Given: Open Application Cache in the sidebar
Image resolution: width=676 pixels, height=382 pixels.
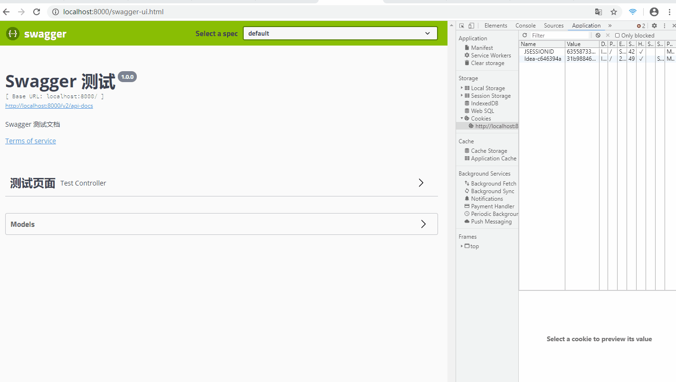Looking at the screenshot, I should (490, 158).
